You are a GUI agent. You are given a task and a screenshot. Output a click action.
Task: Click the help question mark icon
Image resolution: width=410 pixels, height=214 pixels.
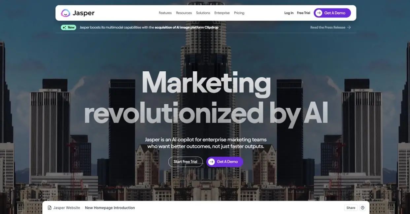pos(363,208)
